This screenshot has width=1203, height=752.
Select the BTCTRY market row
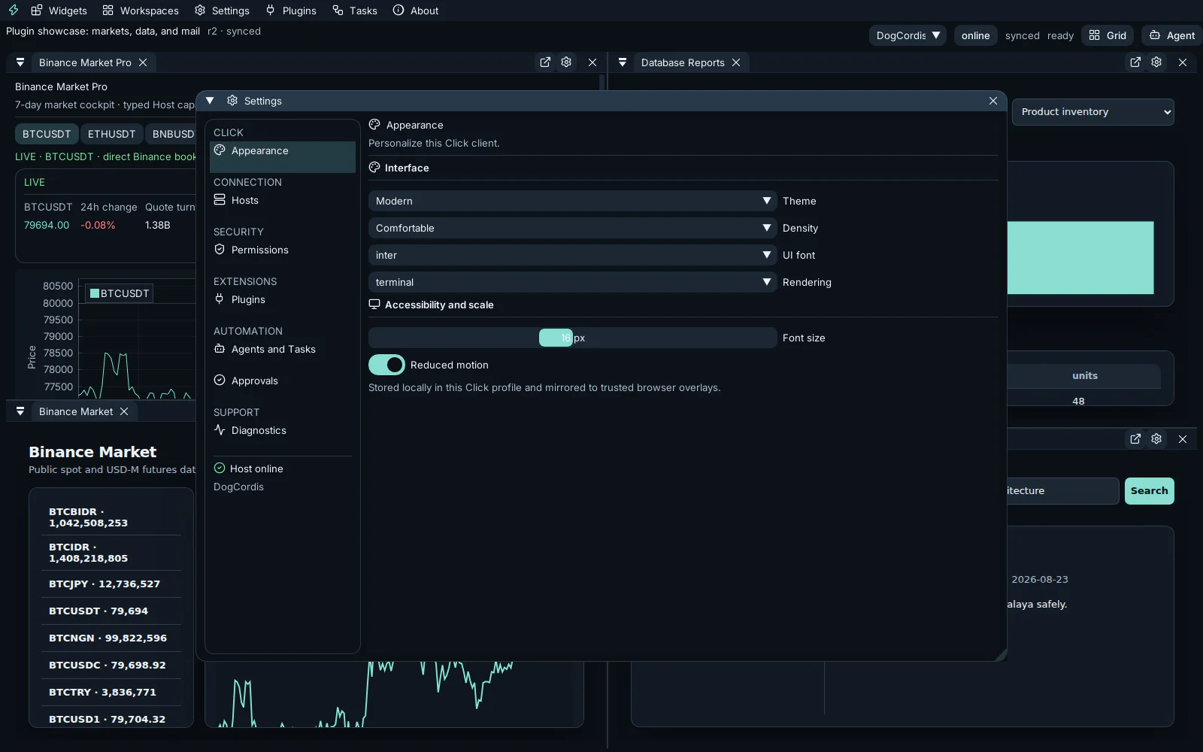click(111, 692)
